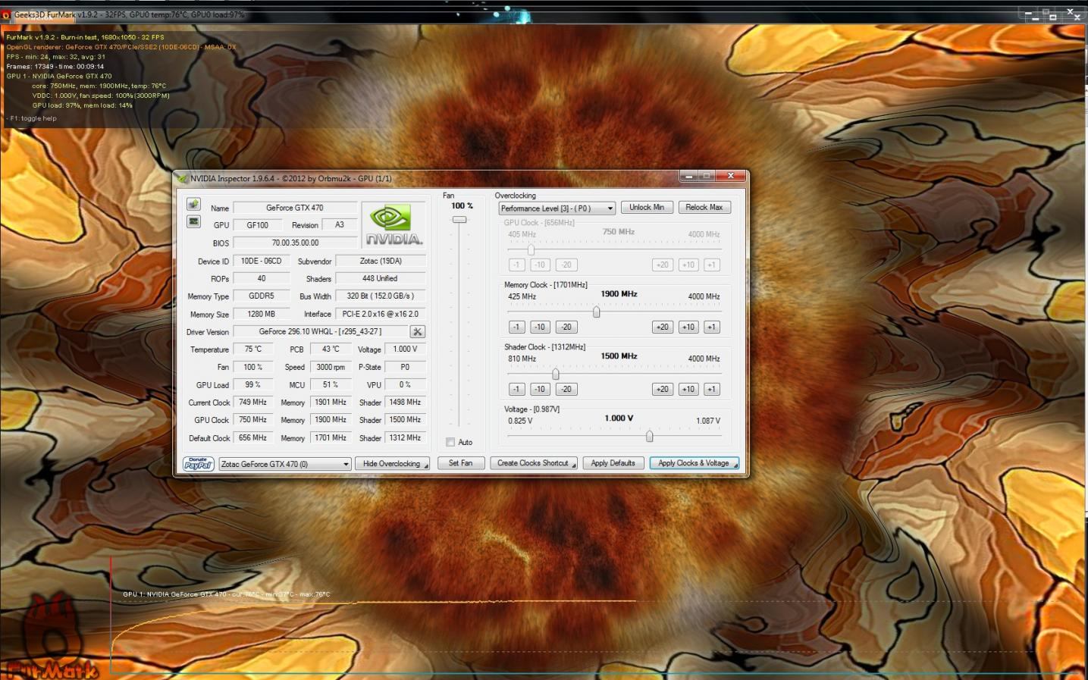
Task: Open driver profile settings wrench icon
Action: tap(417, 332)
